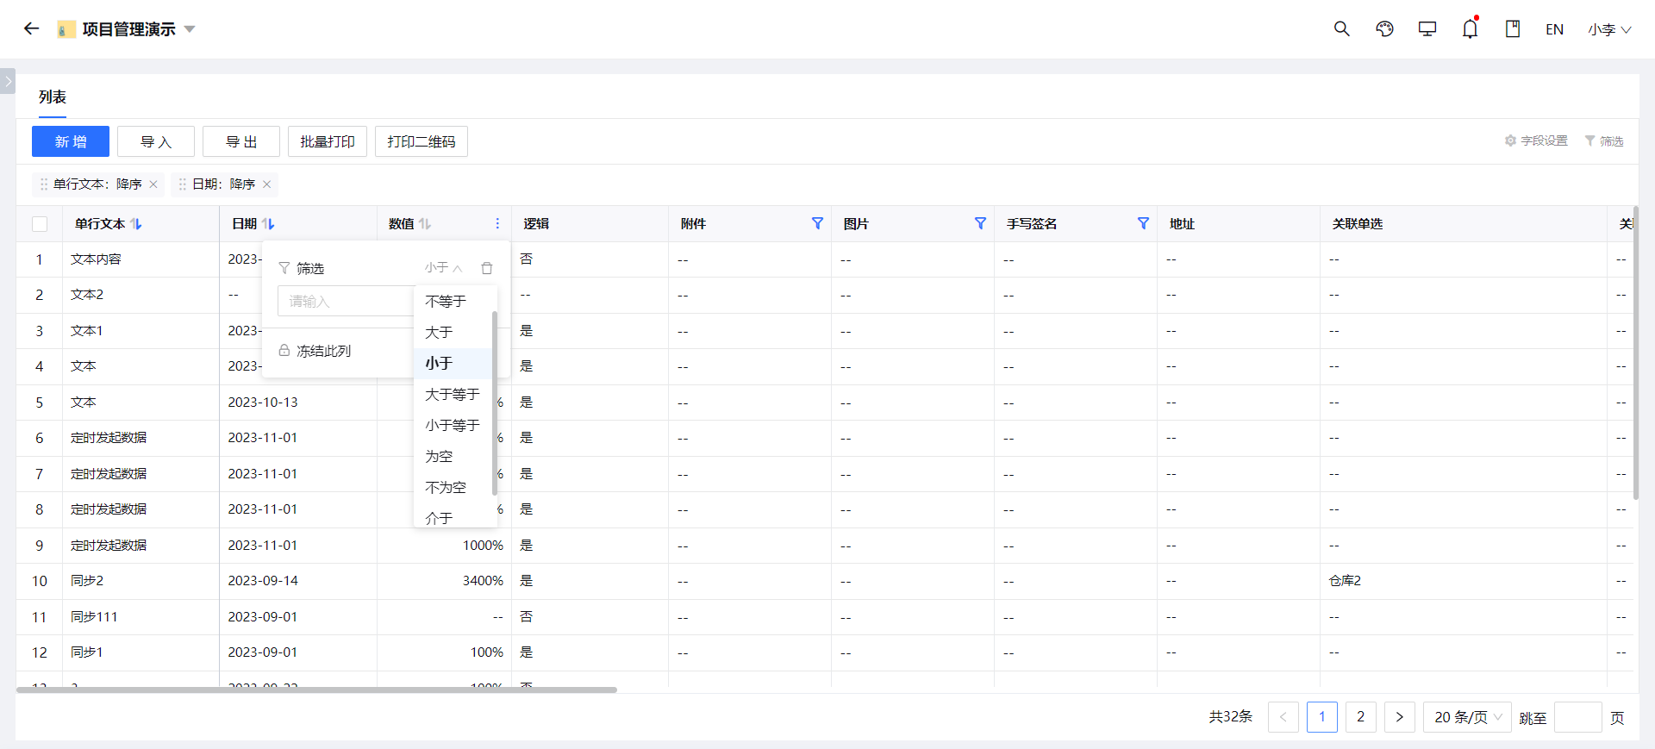Open the 小李 user menu
1655x749 pixels.
point(1609,29)
